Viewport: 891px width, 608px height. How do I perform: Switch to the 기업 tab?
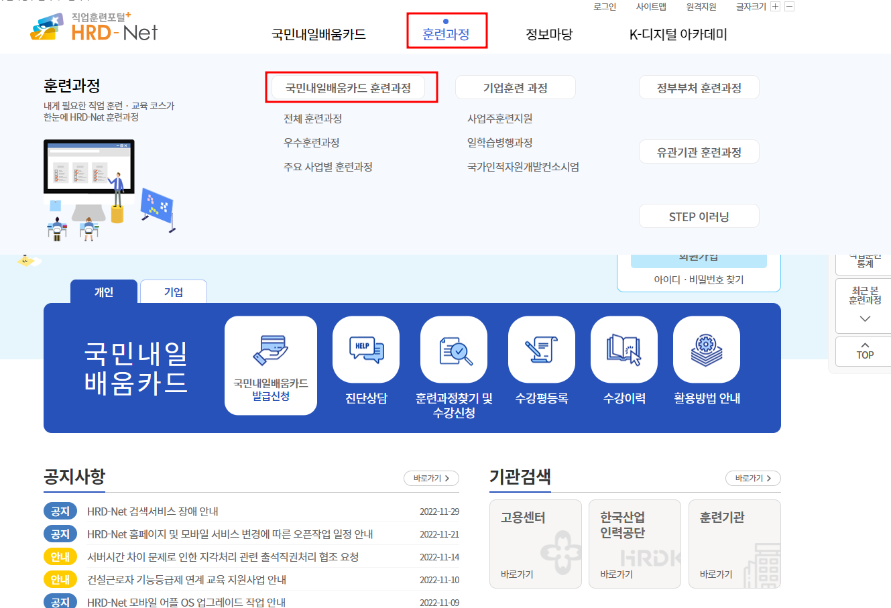click(174, 292)
